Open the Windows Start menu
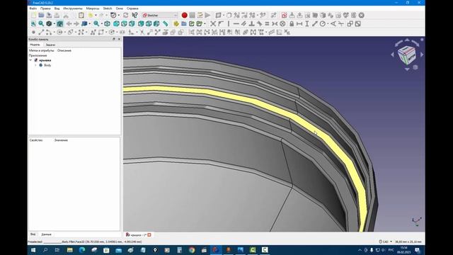Viewport: 453px width, 255px height. (x=33, y=250)
